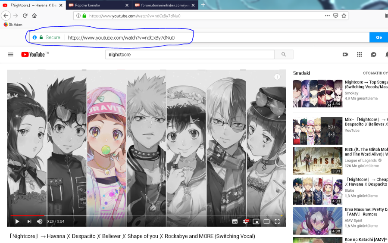Open the video settings gear icon

(x=245, y=221)
